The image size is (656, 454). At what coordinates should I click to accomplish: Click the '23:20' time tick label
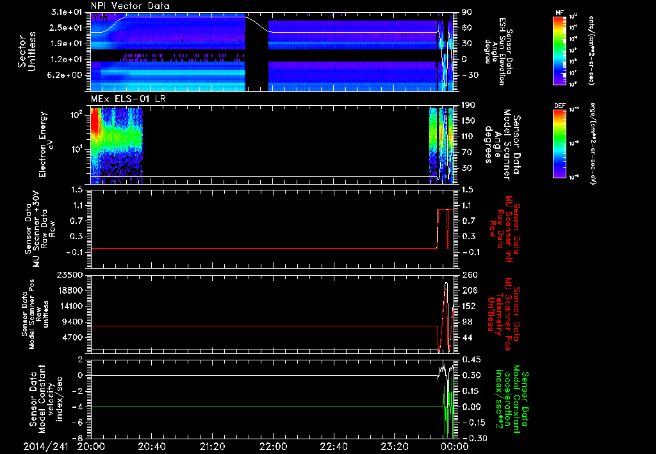tap(394, 446)
